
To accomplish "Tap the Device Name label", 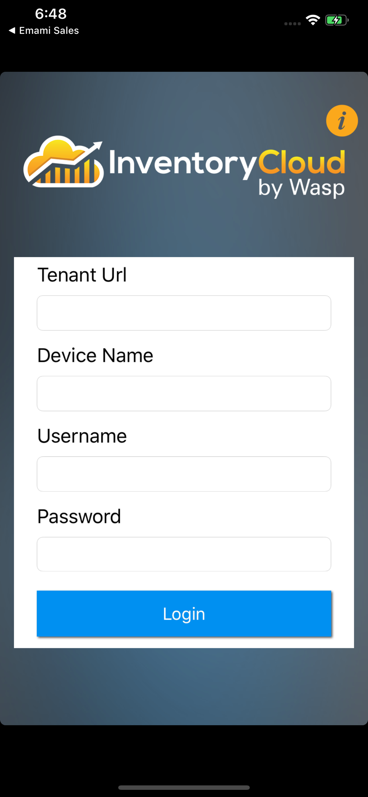I will tap(95, 355).
